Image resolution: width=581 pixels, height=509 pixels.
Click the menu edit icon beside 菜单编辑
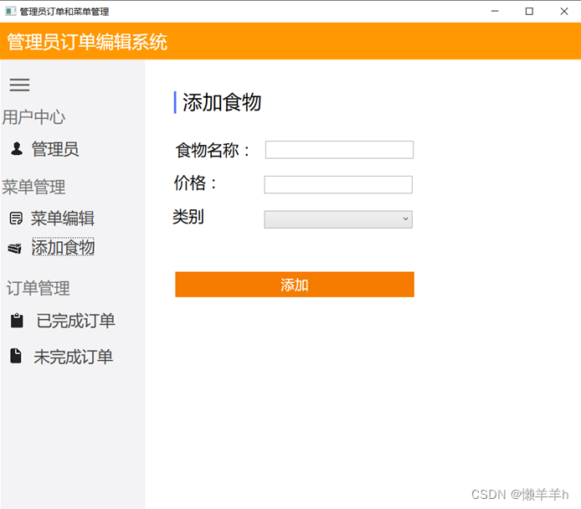tap(16, 219)
